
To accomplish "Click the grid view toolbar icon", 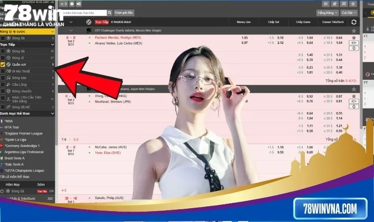I will click(344, 4).
